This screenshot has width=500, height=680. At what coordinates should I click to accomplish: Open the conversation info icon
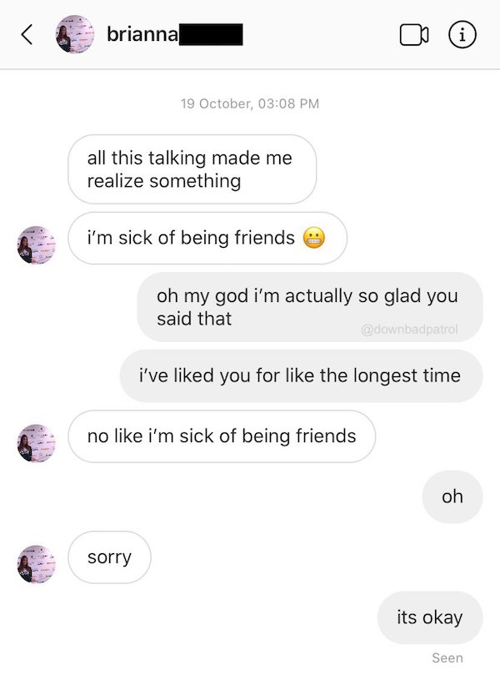tap(462, 35)
